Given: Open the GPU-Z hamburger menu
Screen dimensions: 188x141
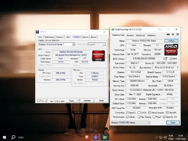Looking at the screenshot, I should click(177, 34).
